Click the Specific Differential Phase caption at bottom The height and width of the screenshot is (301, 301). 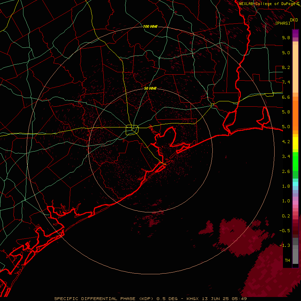150,299
